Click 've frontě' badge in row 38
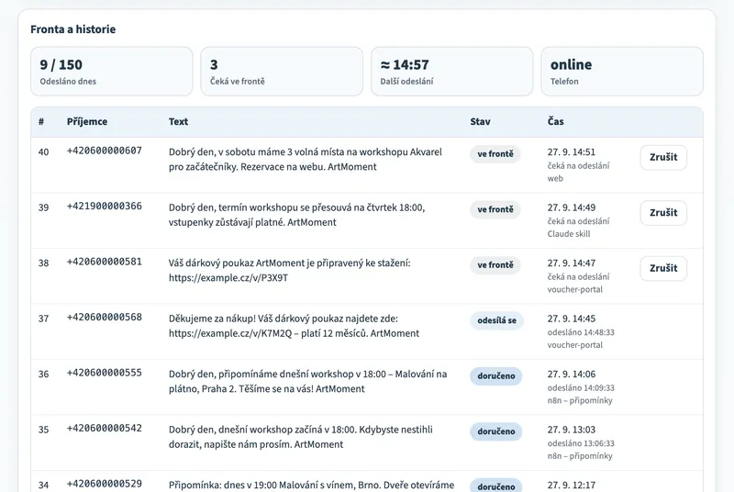 click(495, 265)
